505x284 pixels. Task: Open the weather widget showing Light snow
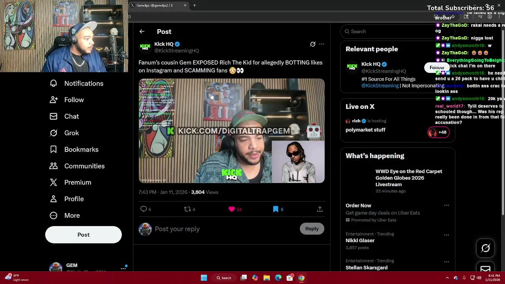click(x=17, y=278)
